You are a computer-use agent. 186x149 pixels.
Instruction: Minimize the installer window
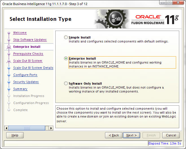pos(163,3)
